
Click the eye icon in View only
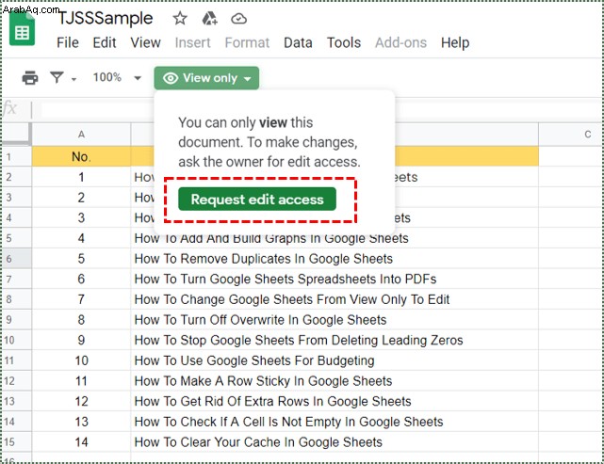[x=171, y=78]
